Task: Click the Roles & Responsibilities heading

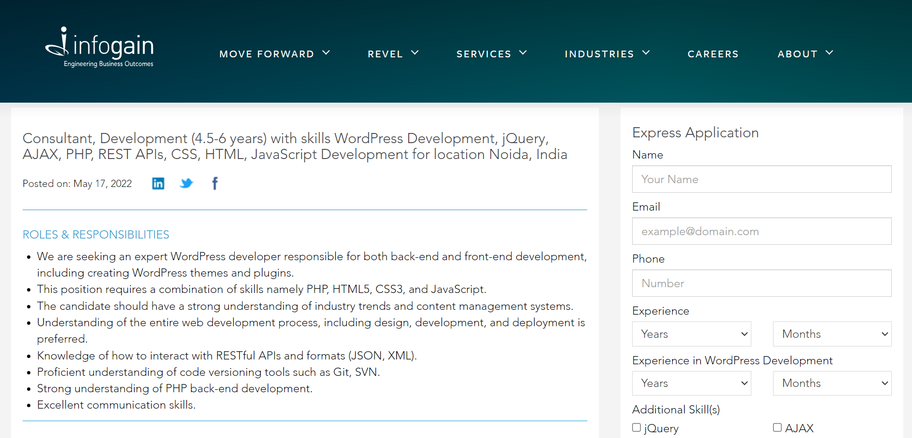Action: [96, 235]
